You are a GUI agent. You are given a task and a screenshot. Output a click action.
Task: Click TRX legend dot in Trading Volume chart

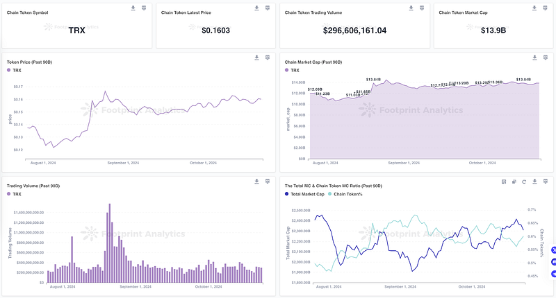click(9, 194)
